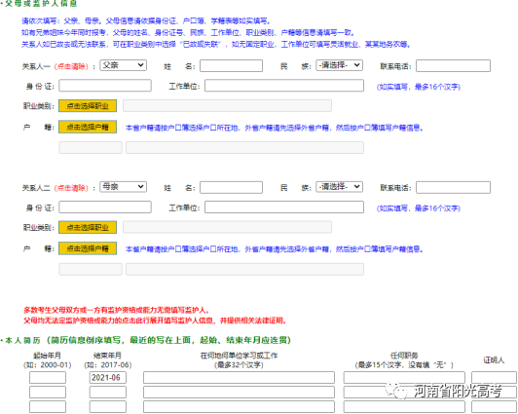Select the 结束年月 field showing 2021-06
Screen dimensions: 518x414
pos(108,378)
